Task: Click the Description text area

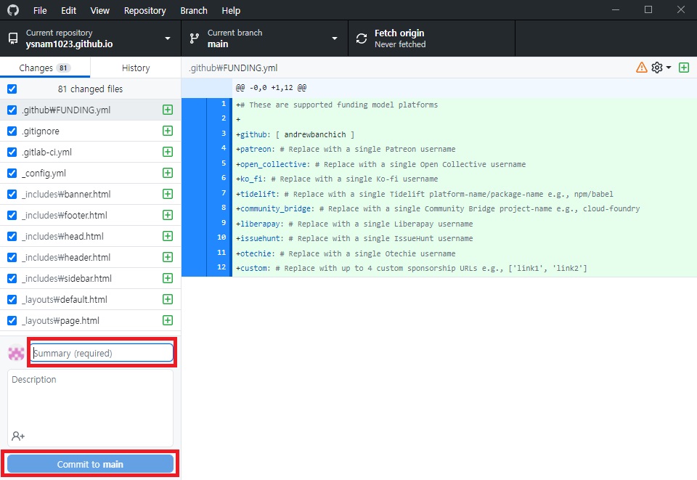Action: pos(90,399)
